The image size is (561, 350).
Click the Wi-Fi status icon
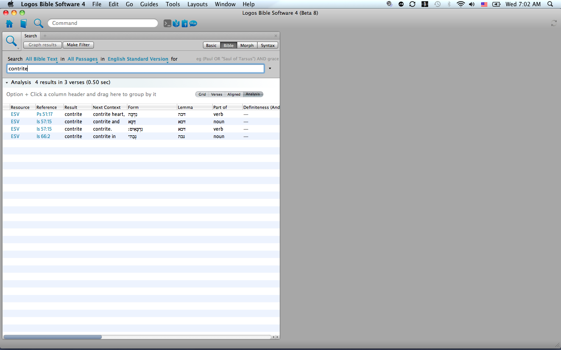(460, 4)
